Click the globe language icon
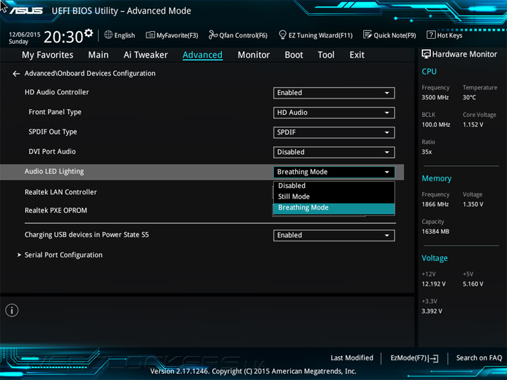The image size is (507, 380). point(108,35)
